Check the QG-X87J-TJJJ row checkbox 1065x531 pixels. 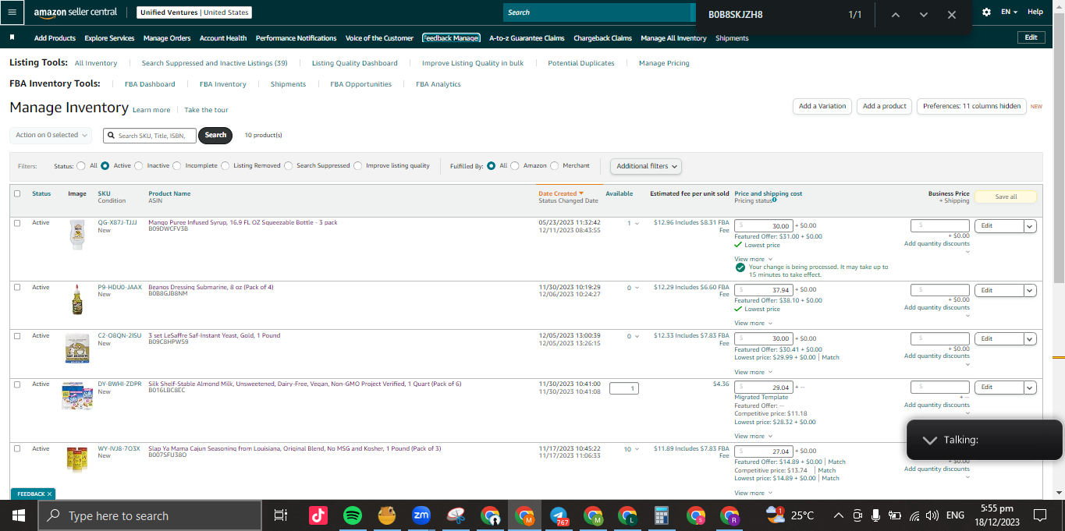[17, 223]
